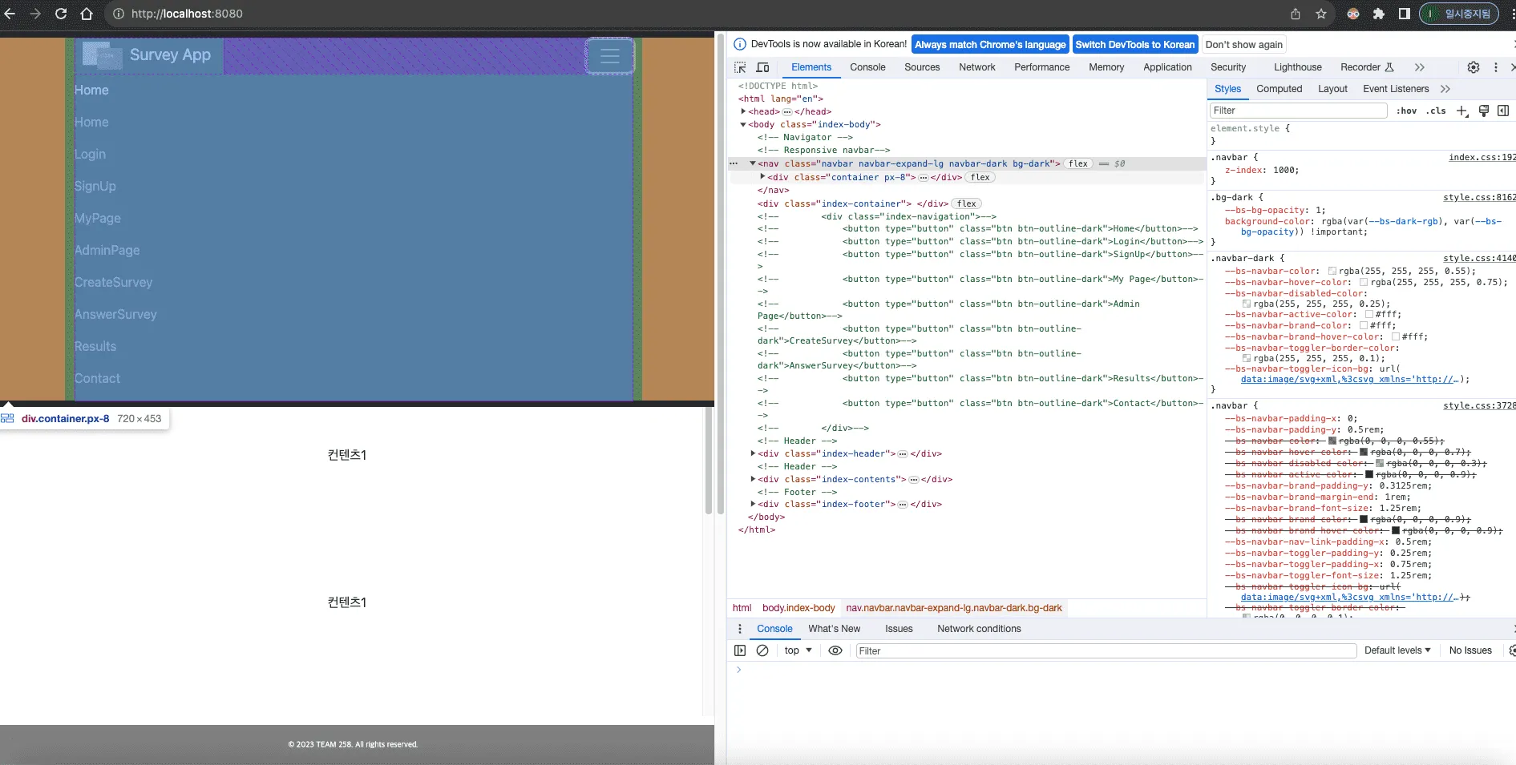Expand the index-contents div node
The image size is (1516, 765).
pos(753,479)
